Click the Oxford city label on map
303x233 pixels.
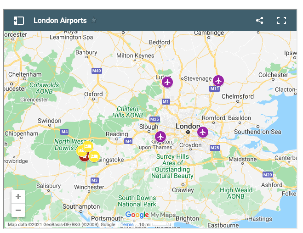pos(94,94)
